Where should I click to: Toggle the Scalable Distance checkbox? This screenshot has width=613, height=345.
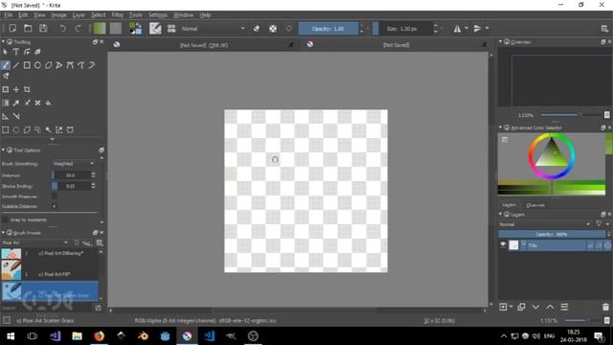[x=55, y=206]
